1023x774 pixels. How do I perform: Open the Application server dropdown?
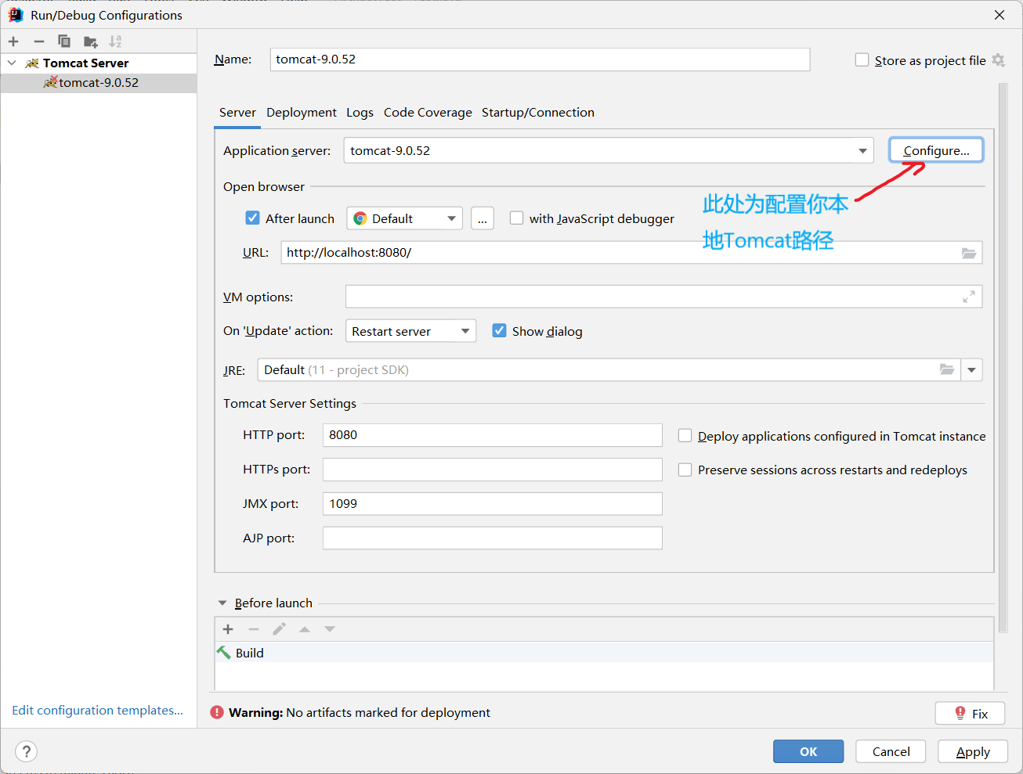pyautogui.click(x=609, y=150)
